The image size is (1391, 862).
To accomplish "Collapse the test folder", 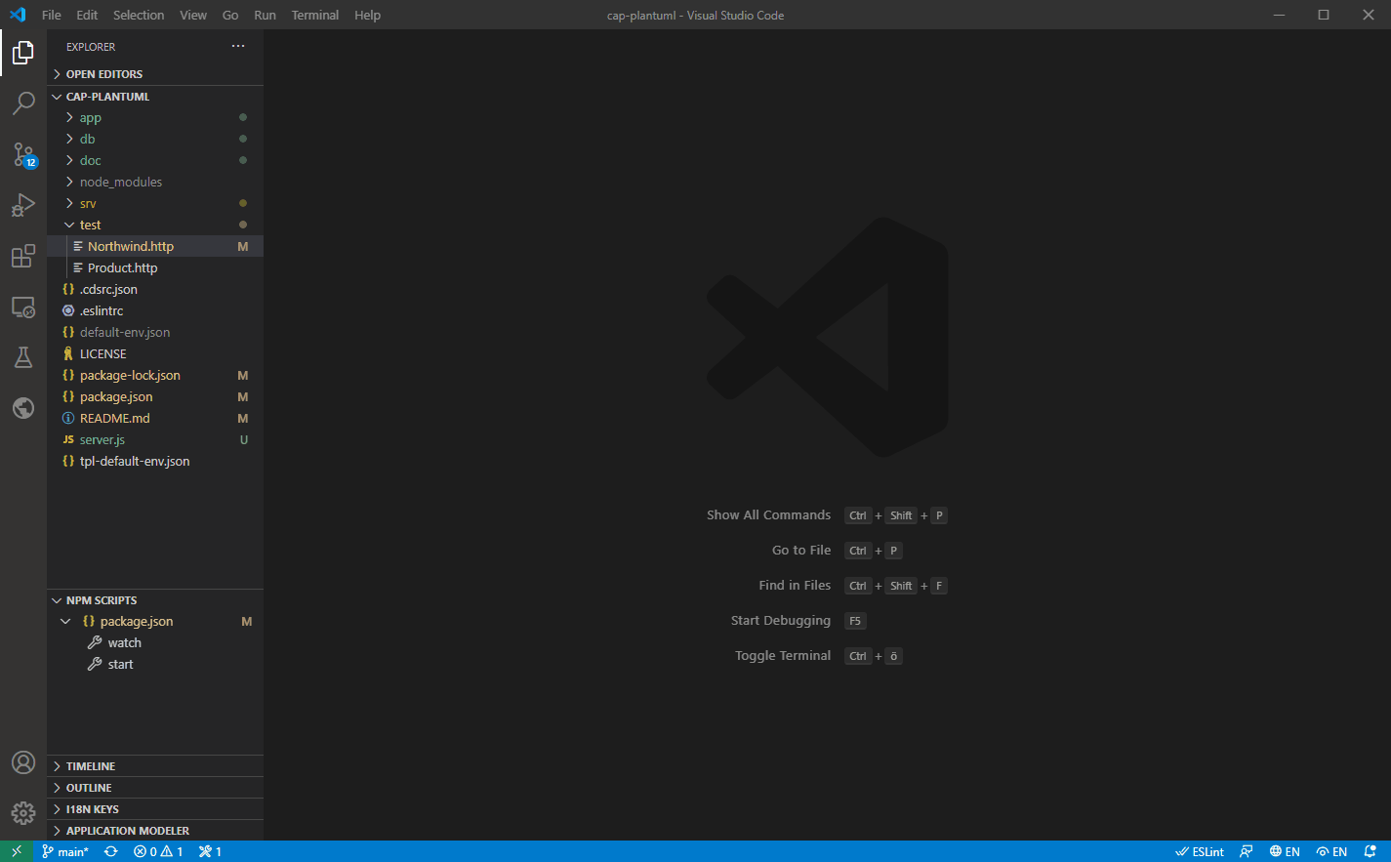I will point(155,225).
